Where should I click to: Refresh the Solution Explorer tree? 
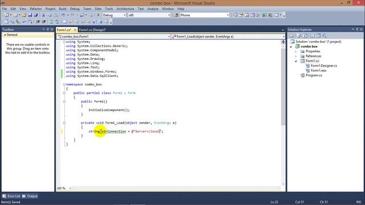pyautogui.click(x=305, y=35)
